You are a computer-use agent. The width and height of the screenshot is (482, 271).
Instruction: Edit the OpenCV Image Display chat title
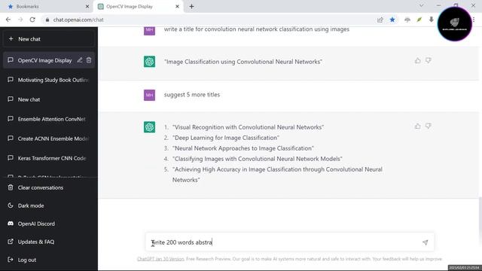(80, 60)
